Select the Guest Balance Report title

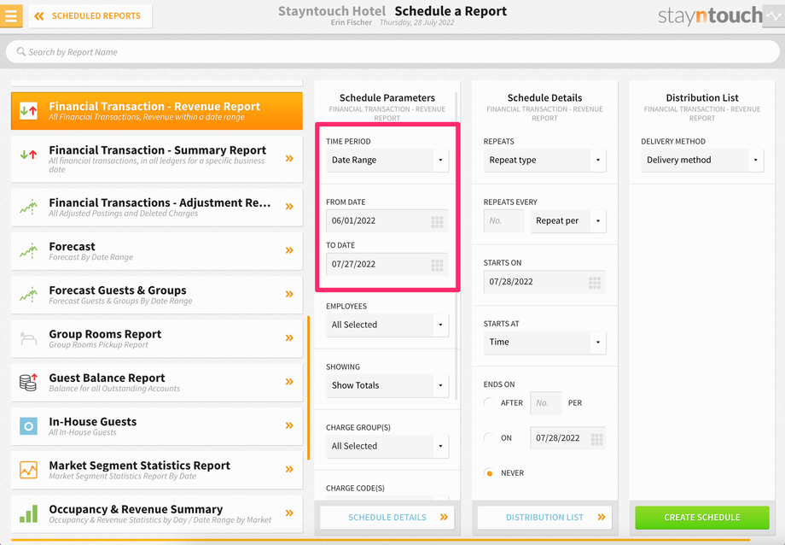(107, 378)
